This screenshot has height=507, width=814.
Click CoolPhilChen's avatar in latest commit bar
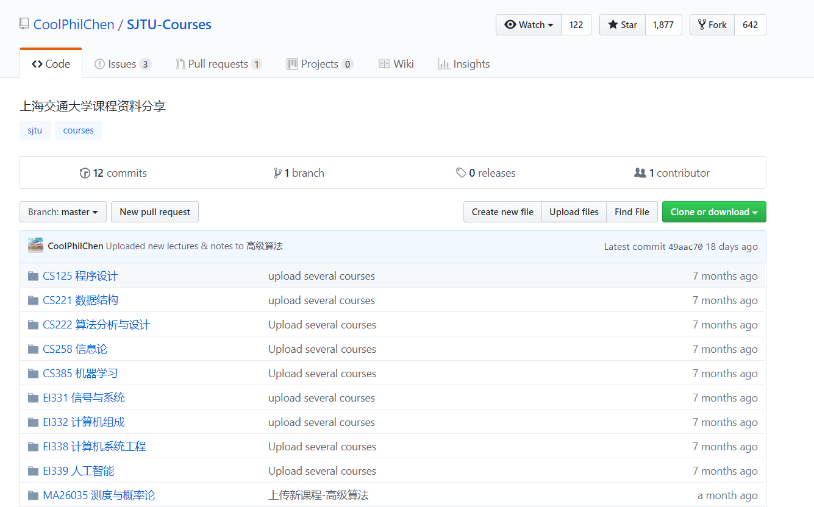(x=35, y=246)
